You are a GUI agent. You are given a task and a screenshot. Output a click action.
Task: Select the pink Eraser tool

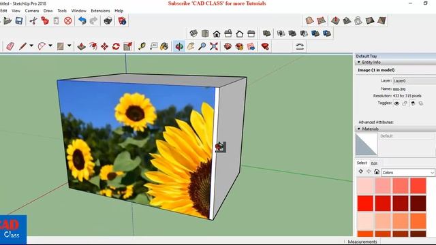click(x=10, y=46)
